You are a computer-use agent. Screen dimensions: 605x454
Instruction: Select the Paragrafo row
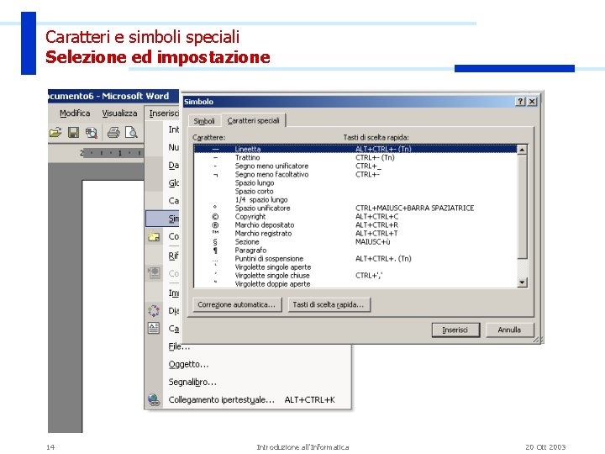coord(355,251)
